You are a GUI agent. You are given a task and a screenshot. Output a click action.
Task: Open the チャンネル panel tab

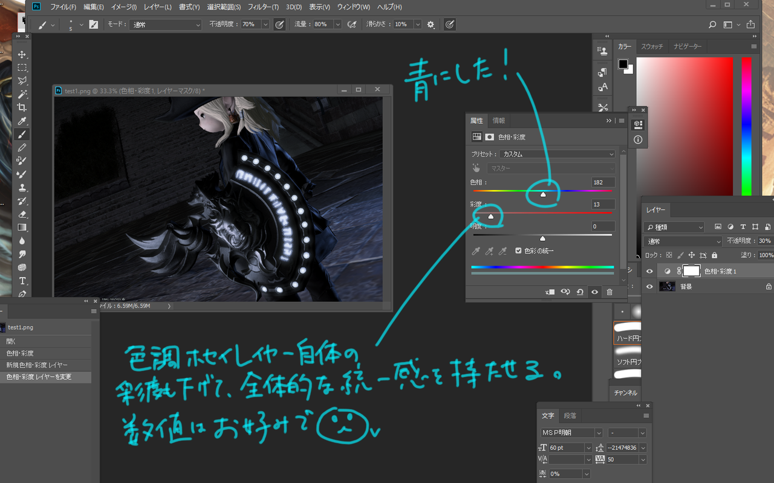tap(626, 392)
